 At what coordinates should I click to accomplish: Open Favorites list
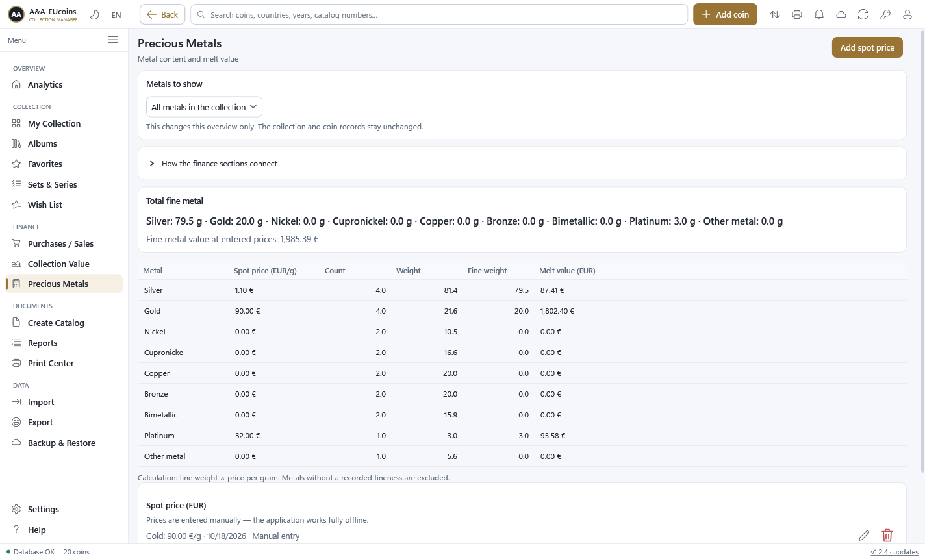pyautogui.click(x=64, y=164)
